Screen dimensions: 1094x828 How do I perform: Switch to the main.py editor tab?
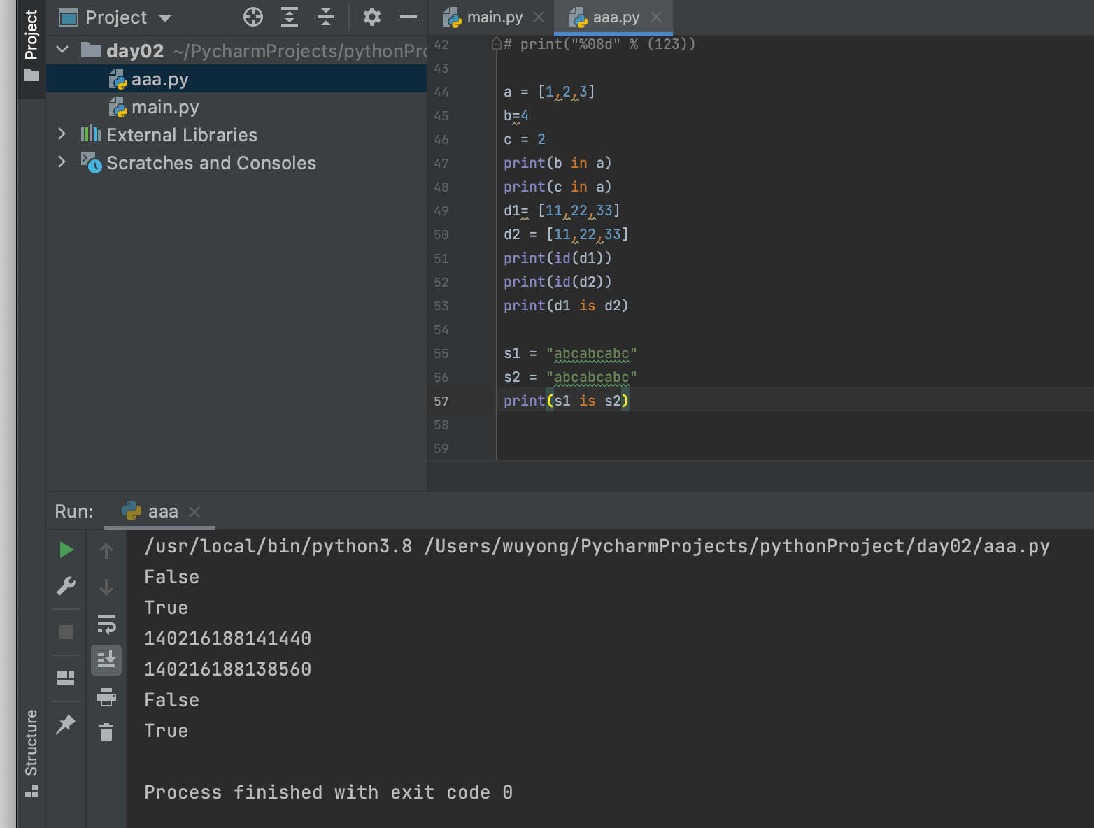click(x=495, y=17)
